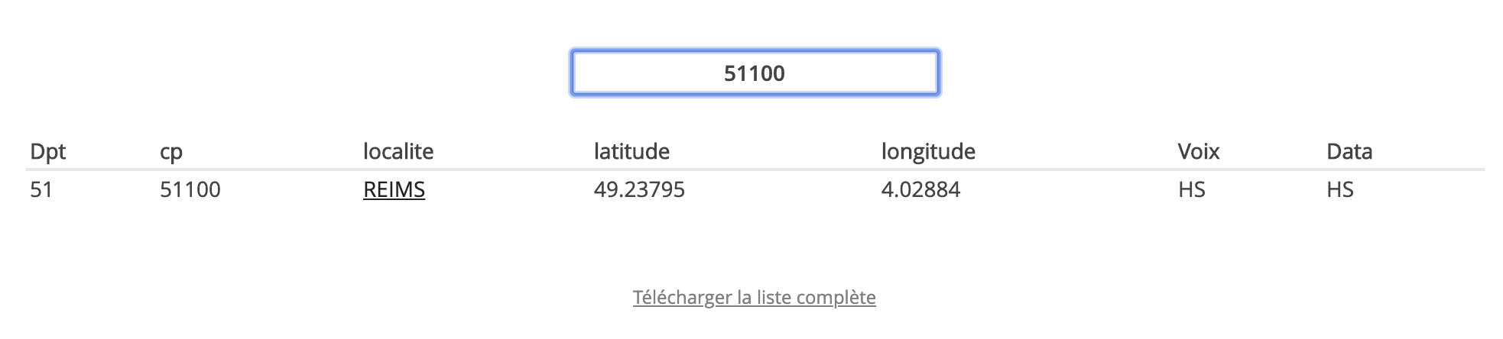Click the longitude column header
1503x339 pixels.
point(928,151)
